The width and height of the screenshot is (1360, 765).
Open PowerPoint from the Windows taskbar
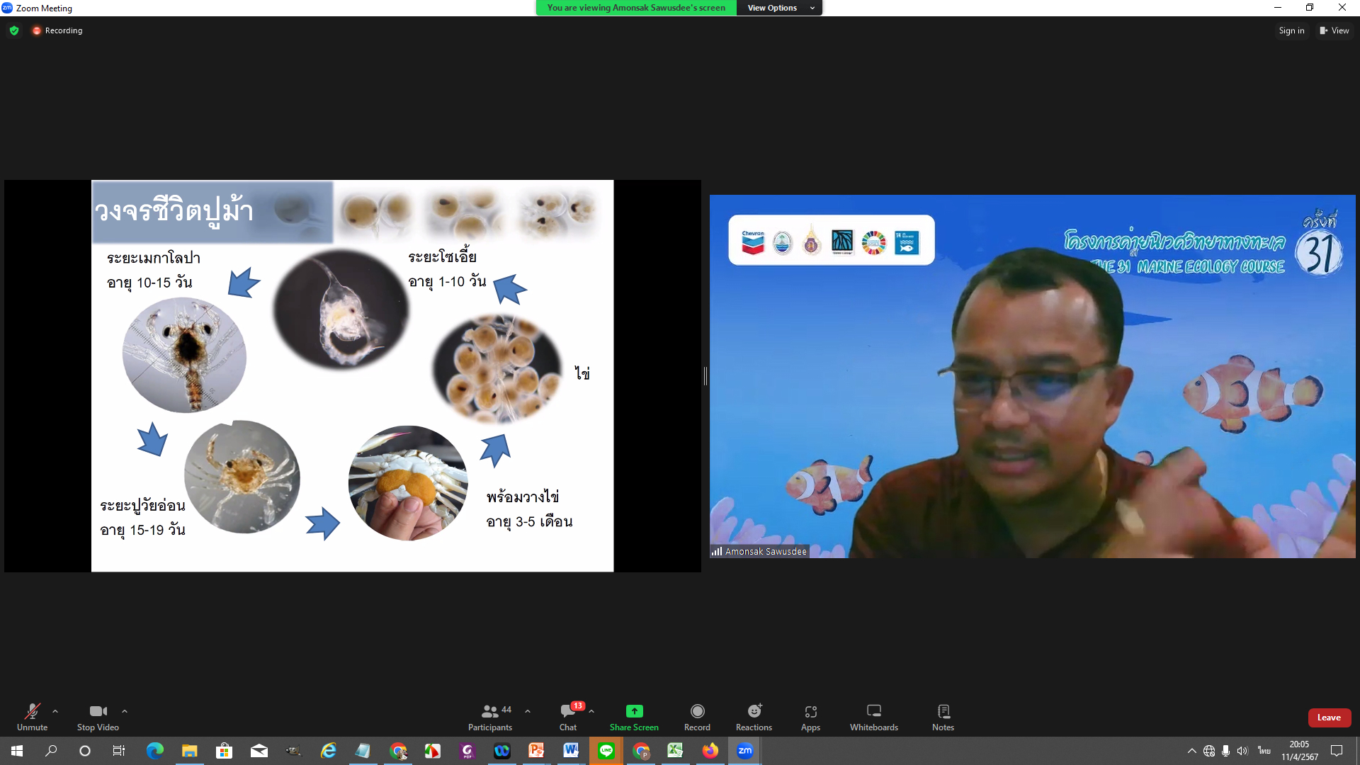[x=536, y=751]
